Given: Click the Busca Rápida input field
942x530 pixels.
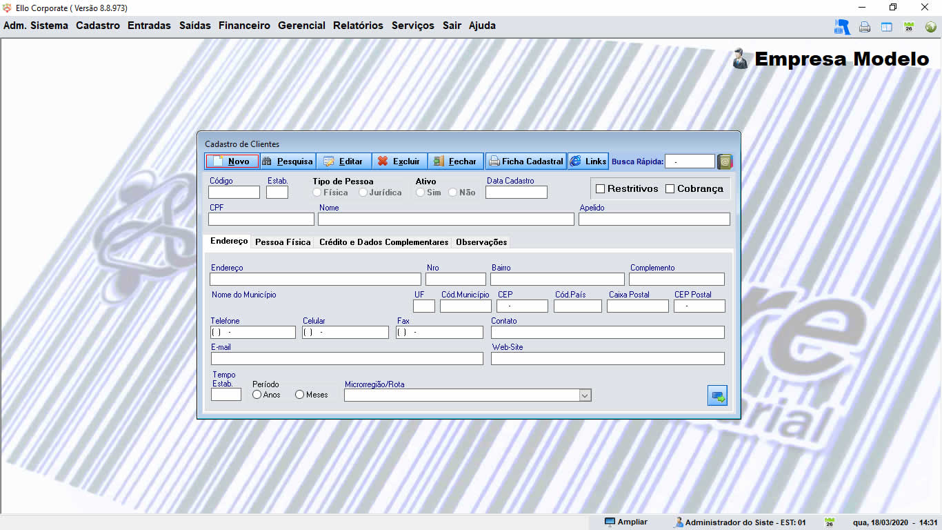Looking at the screenshot, I should [690, 161].
